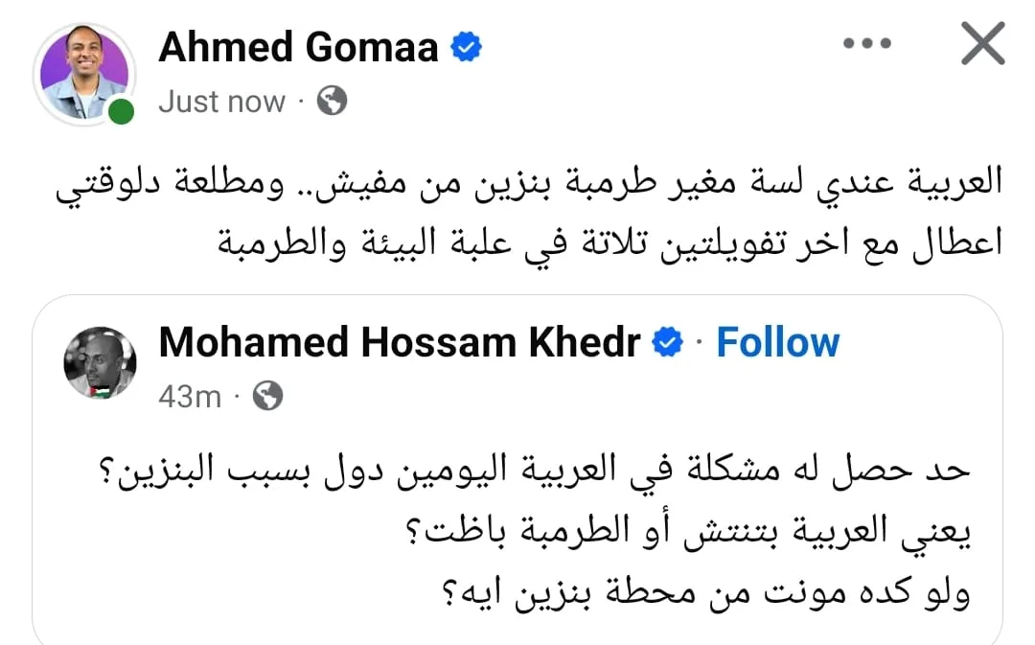Follow Mohamed Hossam Khedr

coord(778,340)
